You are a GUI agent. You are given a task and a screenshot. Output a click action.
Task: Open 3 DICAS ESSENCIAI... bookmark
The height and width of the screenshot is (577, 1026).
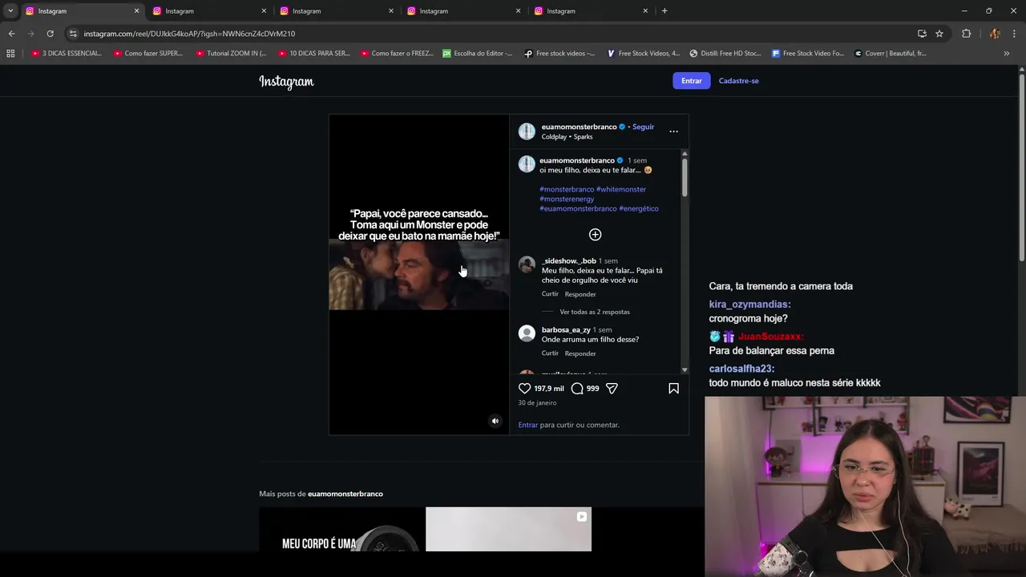tap(67, 54)
